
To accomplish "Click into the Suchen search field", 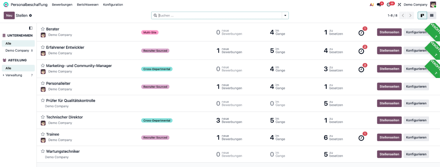I will coord(219,15).
